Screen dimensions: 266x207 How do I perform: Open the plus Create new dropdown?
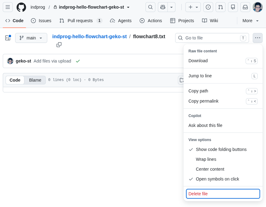click(x=193, y=7)
